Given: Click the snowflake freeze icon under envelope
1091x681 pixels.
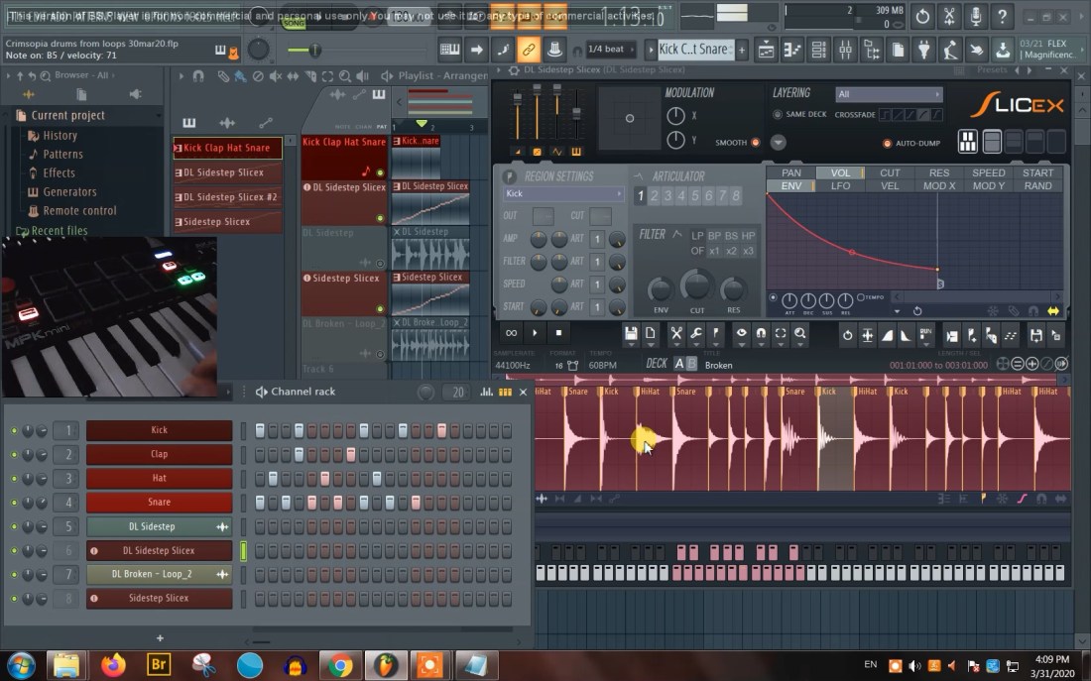Looking at the screenshot, I should click(x=992, y=311).
